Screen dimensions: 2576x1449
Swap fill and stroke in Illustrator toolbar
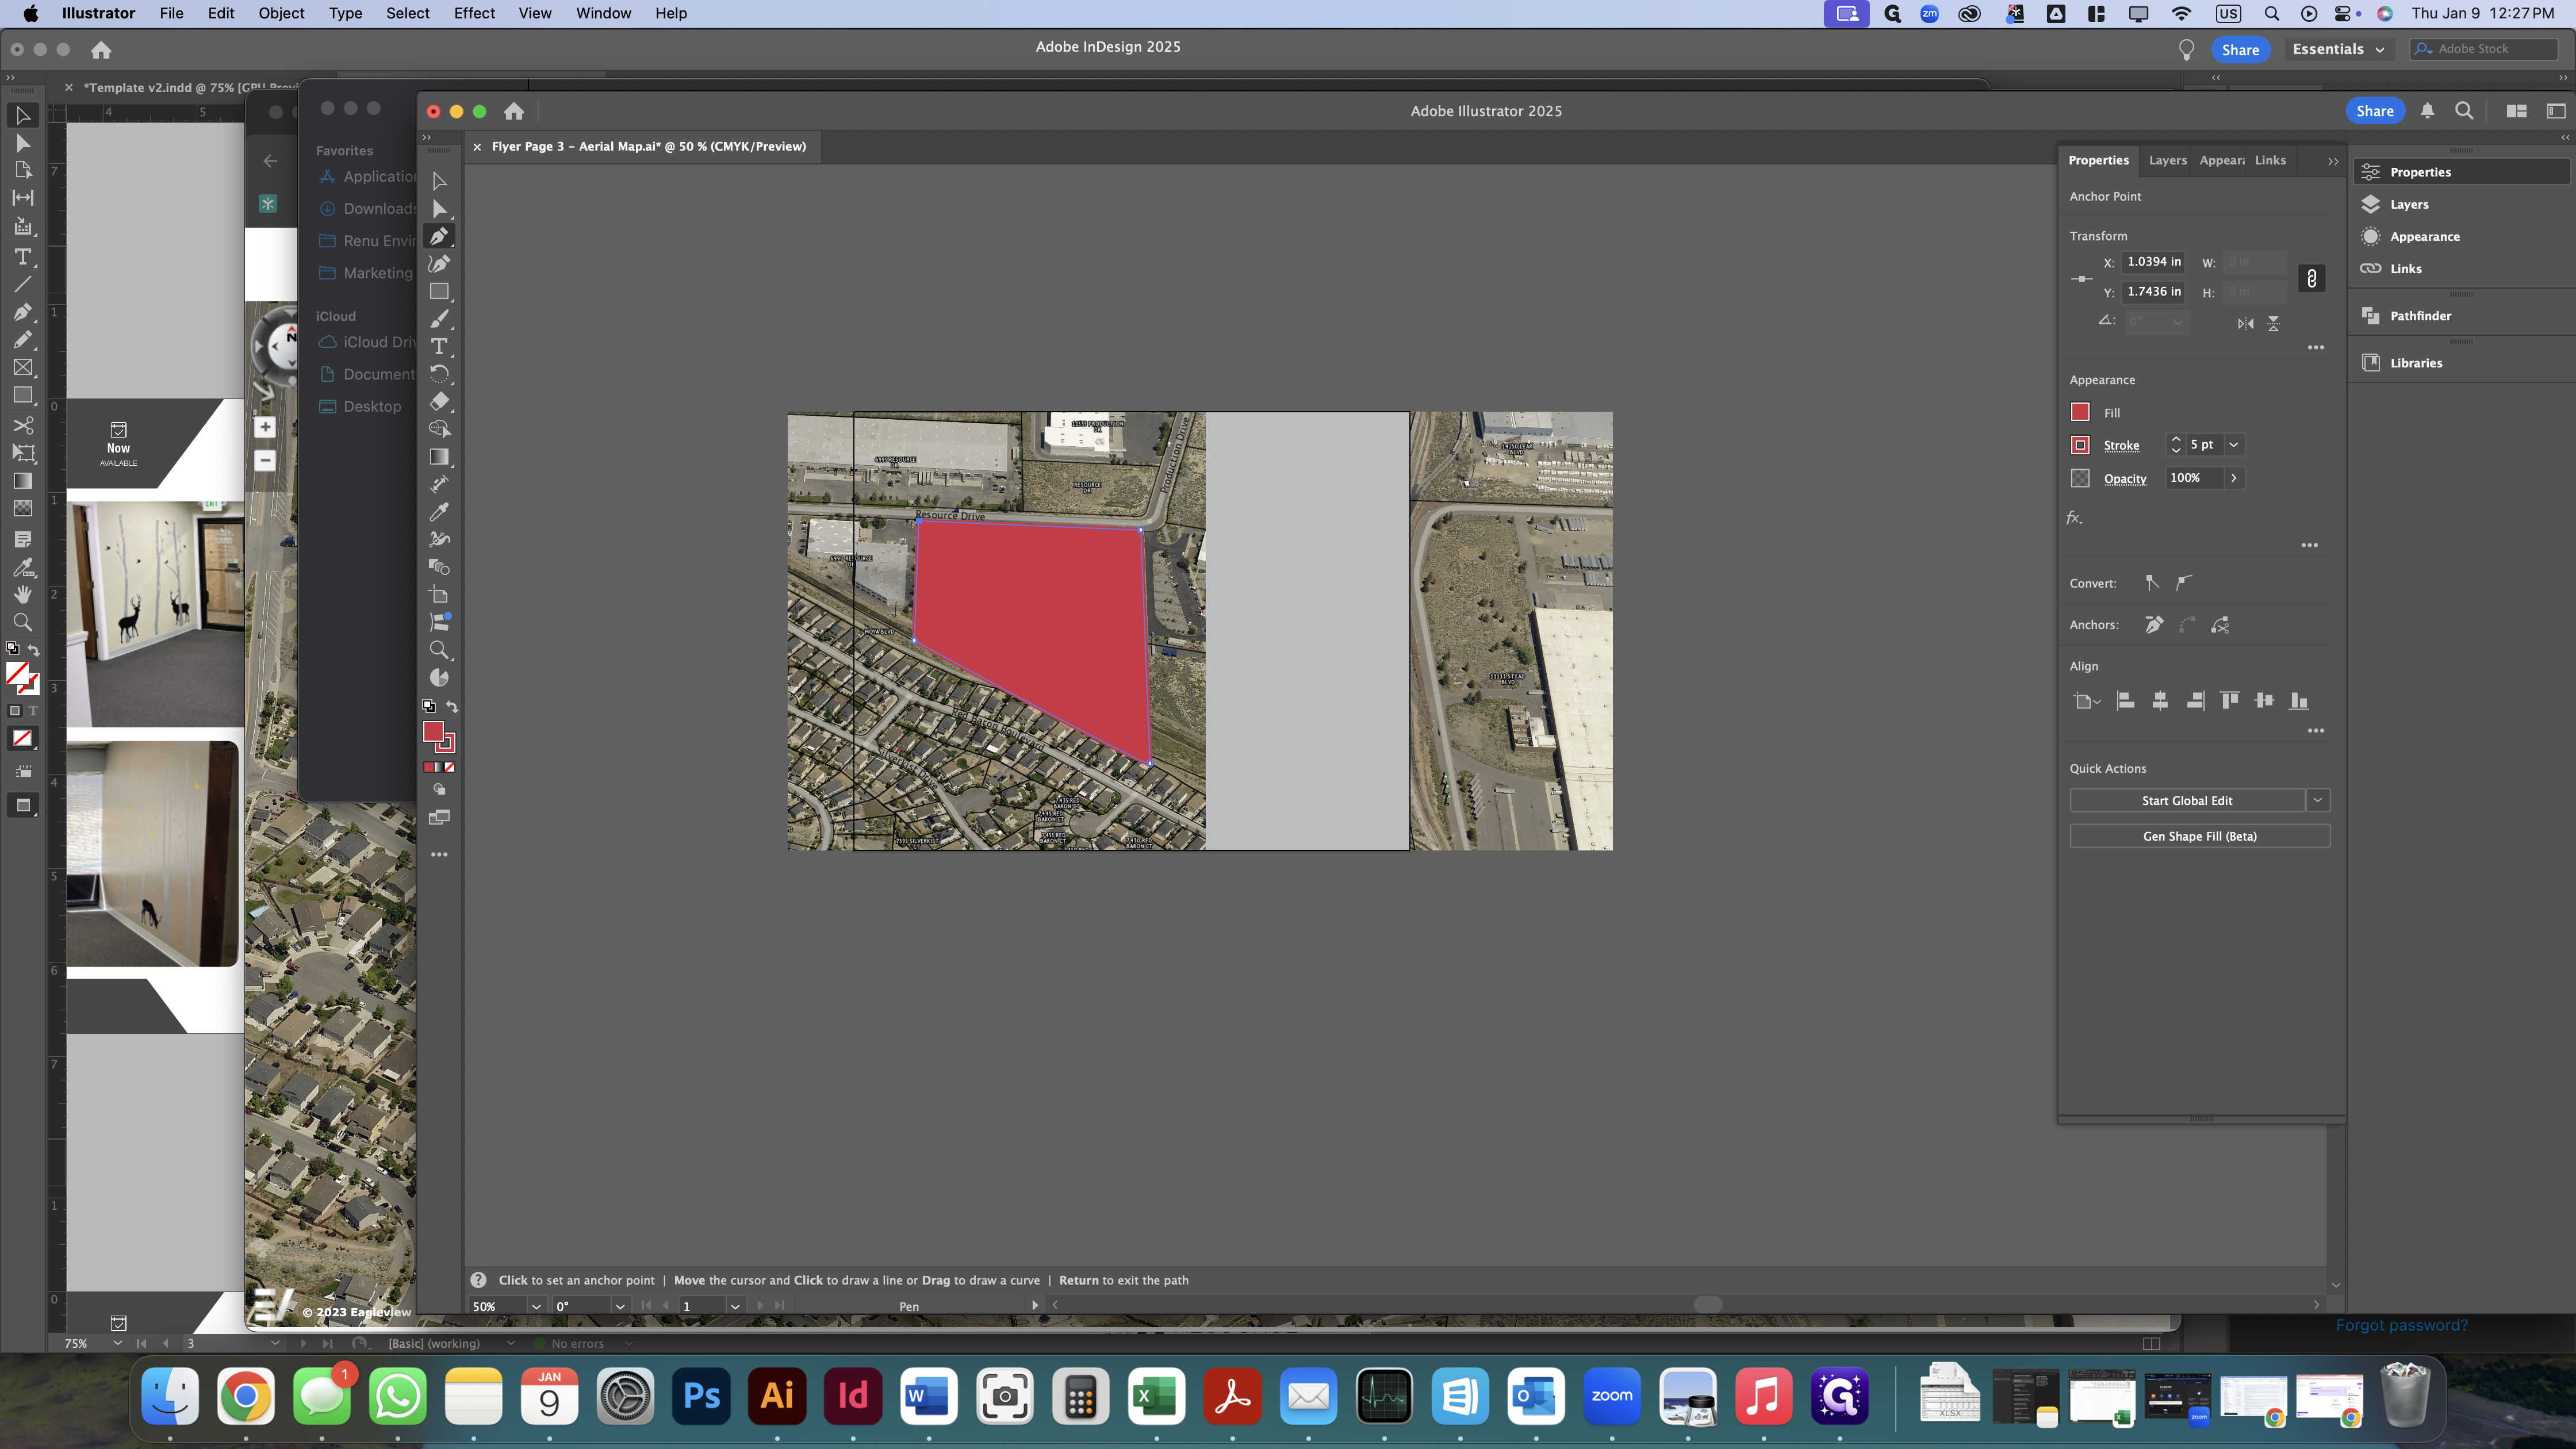tap(452, 707)
